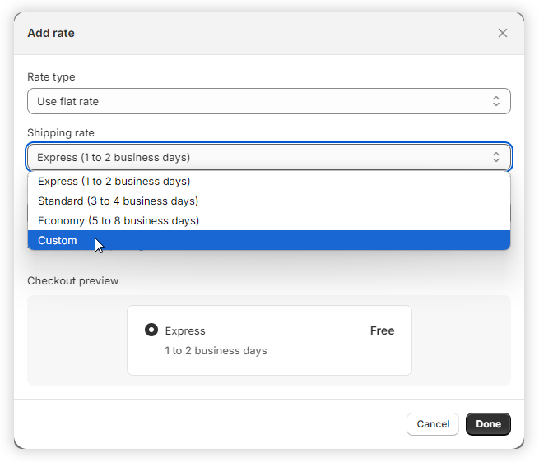539x462 pixels.
Task: Choose Express (1 to 2 business days) option
Action: [114, 181]
